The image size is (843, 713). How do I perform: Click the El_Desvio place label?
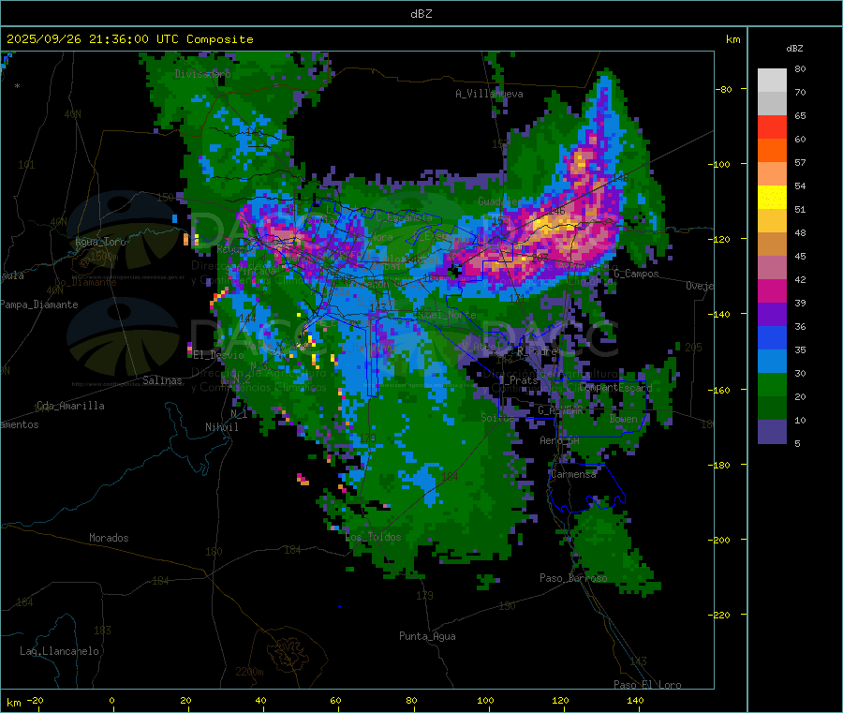coord(218,355)
